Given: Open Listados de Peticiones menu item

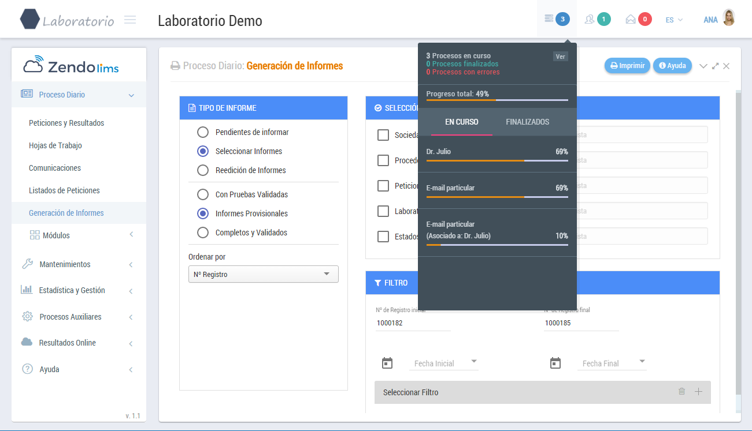Looking at the screenshot, I should [x=64, y=190].
